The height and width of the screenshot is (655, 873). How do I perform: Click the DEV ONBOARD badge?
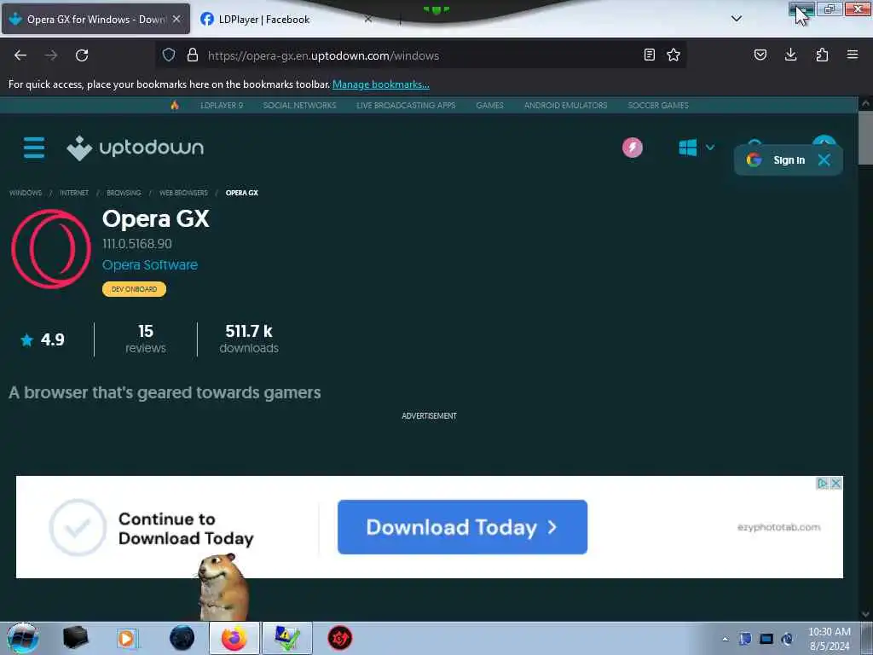pos(134,289)
